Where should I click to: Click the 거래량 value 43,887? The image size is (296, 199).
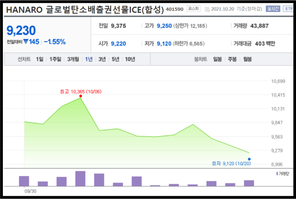coord(260,26)
